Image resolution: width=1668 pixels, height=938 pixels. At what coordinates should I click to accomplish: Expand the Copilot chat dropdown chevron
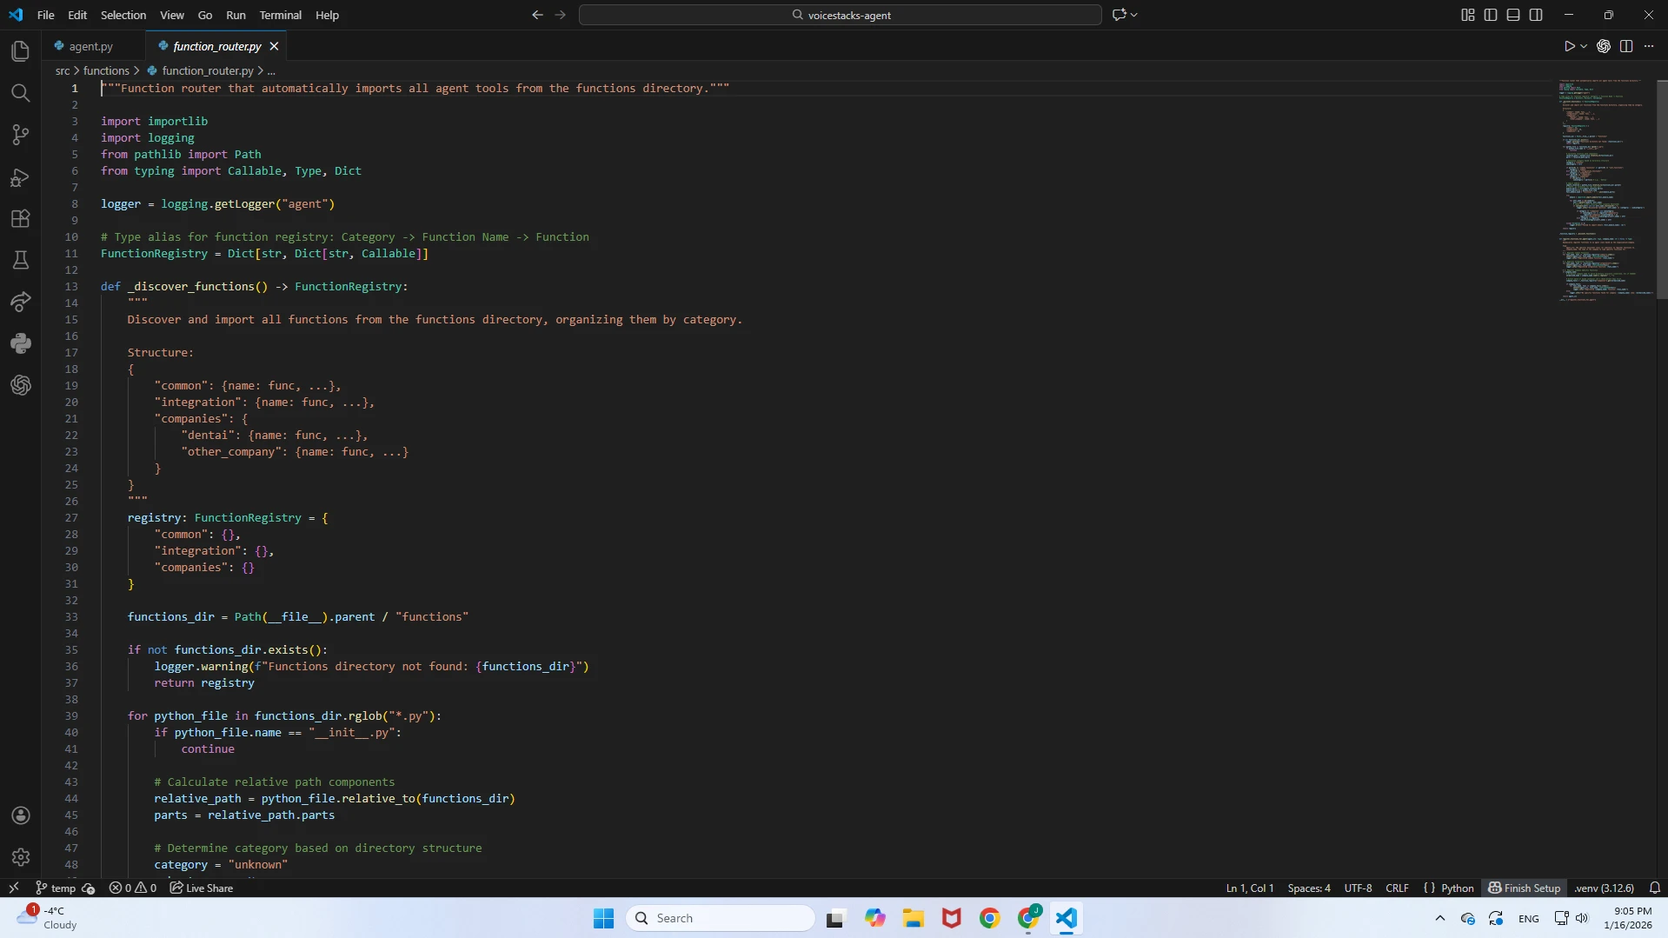[x=1134, y=15]
